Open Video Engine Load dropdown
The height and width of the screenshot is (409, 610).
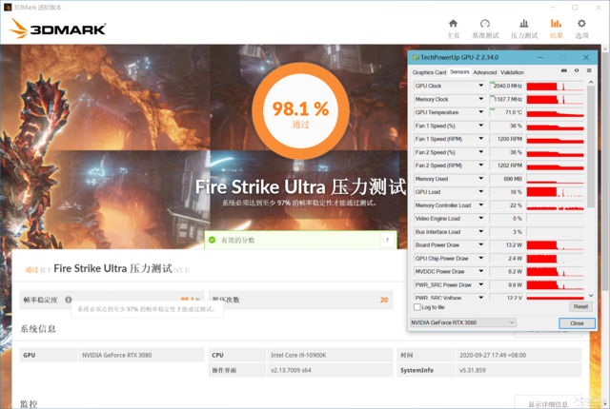[x=481, y=219]
